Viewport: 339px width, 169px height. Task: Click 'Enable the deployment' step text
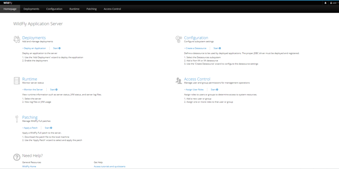click(35, 61)
